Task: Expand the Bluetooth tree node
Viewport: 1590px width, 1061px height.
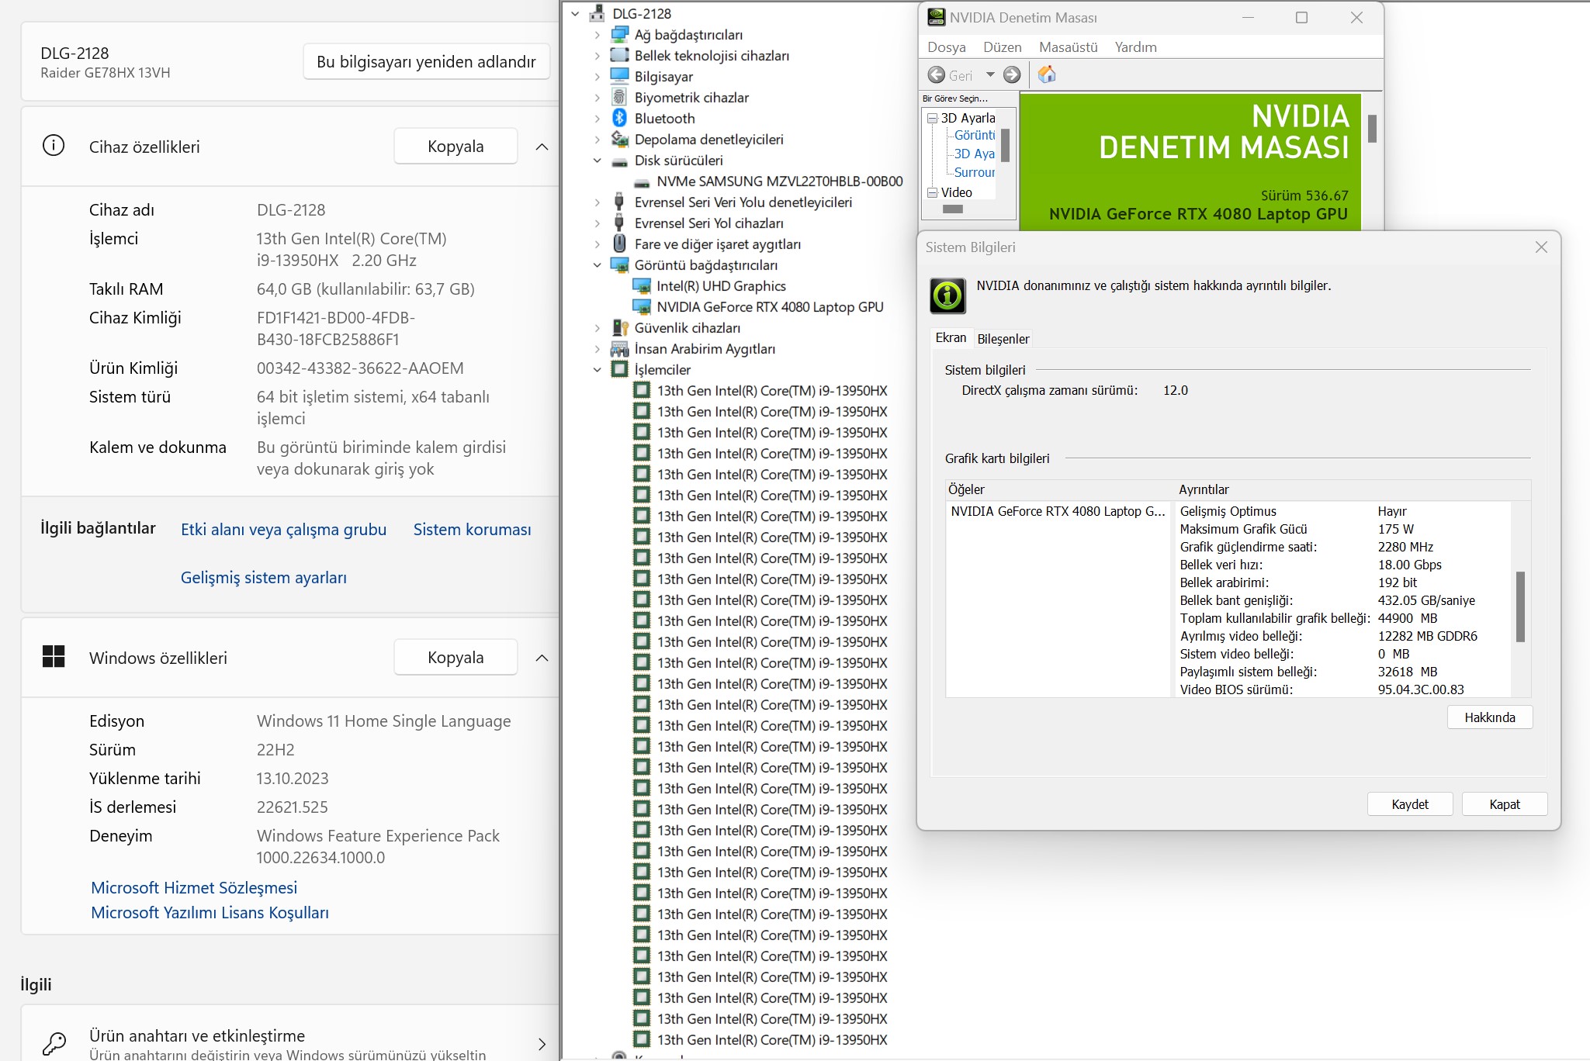Action: tap(597, 118)
